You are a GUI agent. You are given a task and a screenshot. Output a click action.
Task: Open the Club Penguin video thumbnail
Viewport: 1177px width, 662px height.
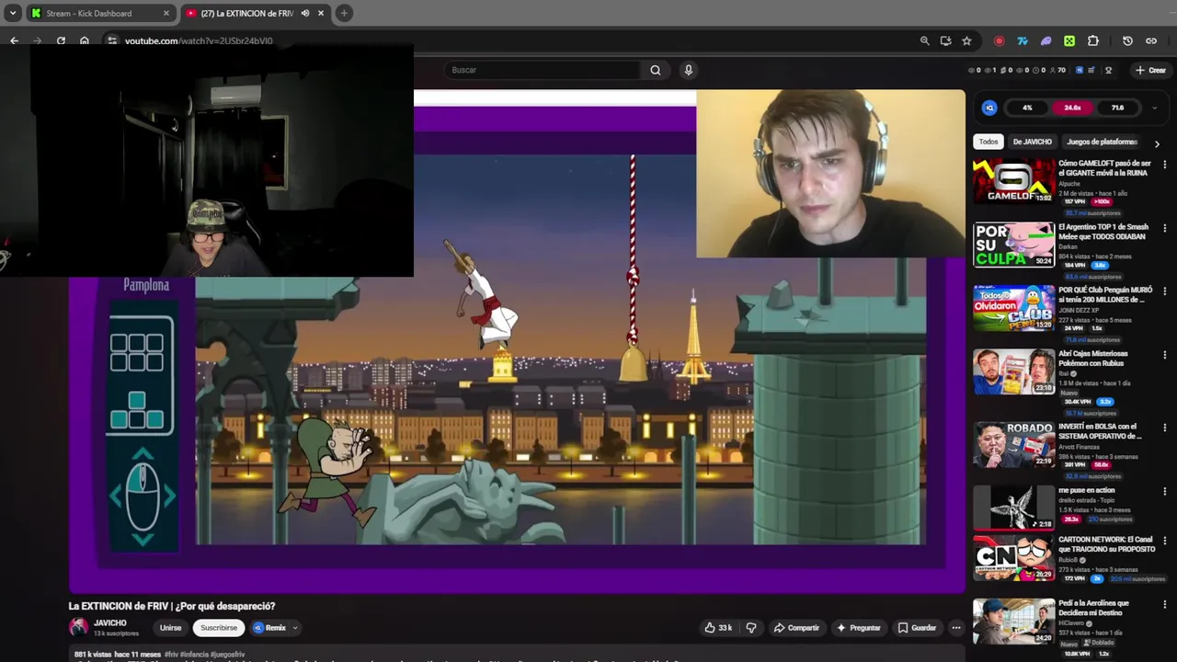pyautogui.click(x=1014, y=308)
